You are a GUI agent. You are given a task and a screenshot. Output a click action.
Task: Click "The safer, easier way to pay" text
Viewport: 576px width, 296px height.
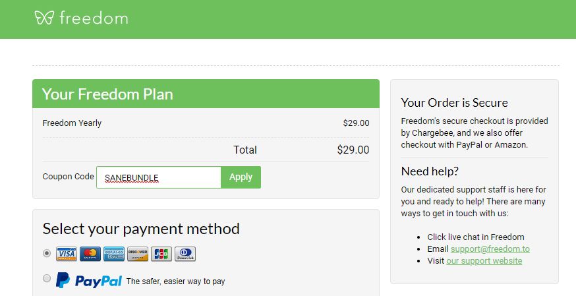pos(175,281)
